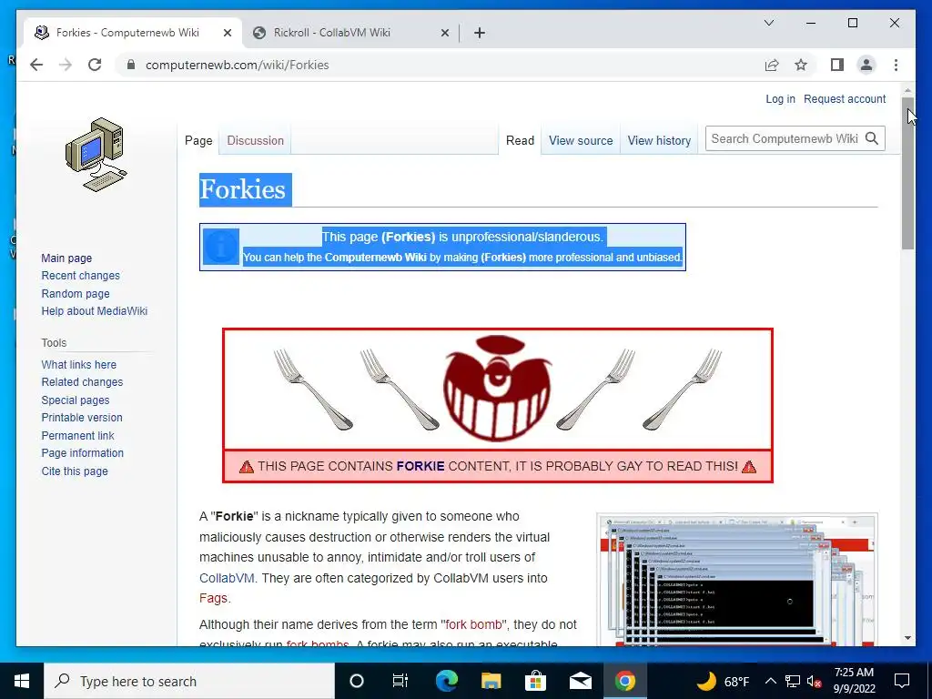
Task: Open Chrome's three-dot menu
Action: (x=896, y=65)
